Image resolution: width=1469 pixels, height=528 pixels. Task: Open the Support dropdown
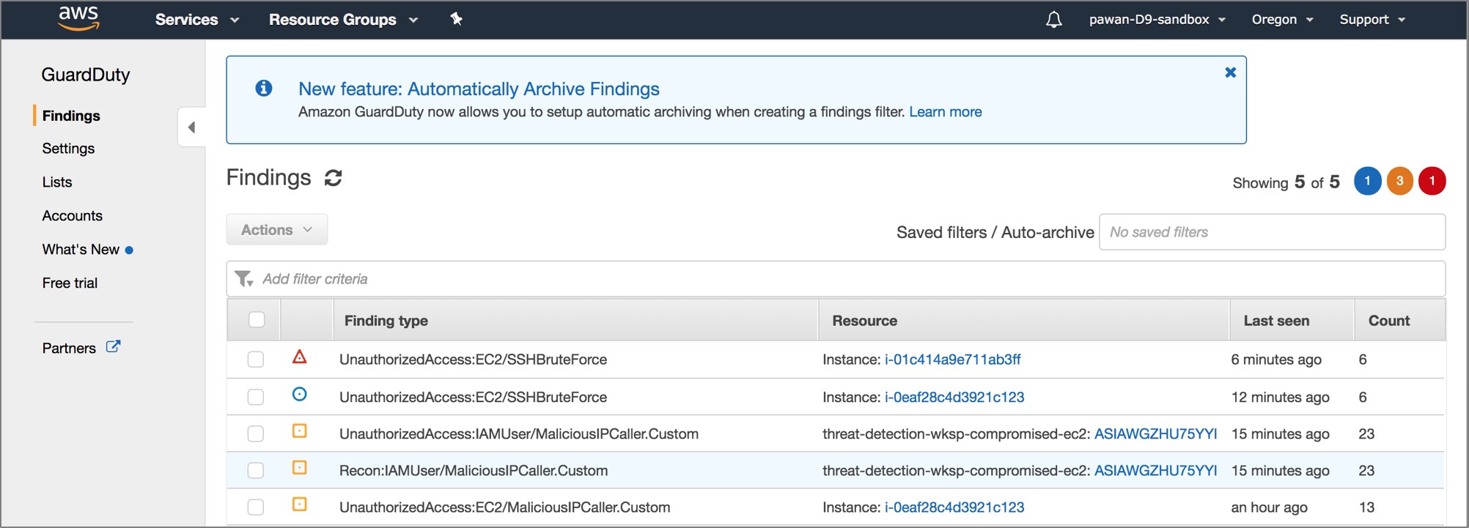1372,20
